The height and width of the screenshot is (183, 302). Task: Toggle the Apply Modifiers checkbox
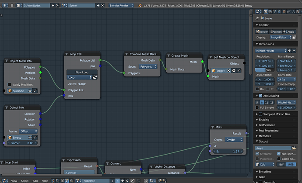9,85
